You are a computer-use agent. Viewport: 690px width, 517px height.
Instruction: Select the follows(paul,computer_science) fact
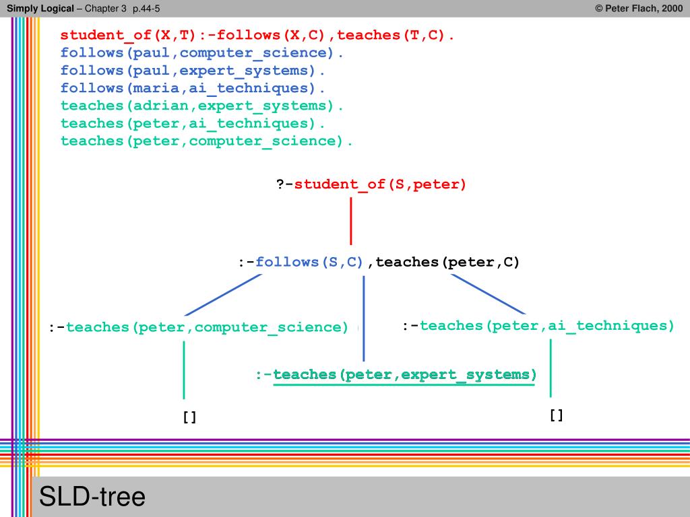201,53
